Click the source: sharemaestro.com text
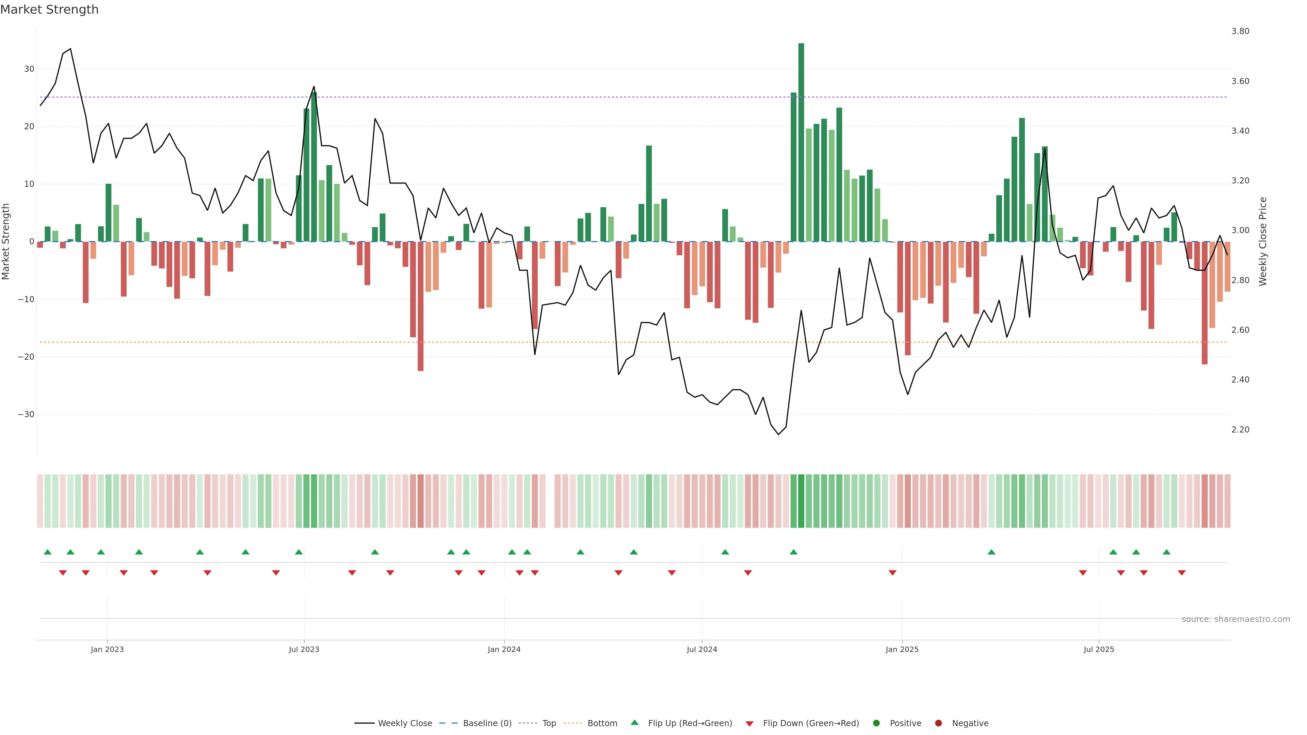The width and height of the screenshot is (1307, 735). click(x=1236, y=619)
